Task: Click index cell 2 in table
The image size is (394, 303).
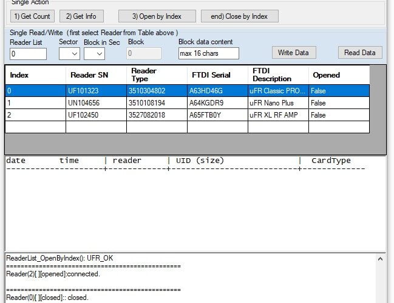Action: (35, 115)
